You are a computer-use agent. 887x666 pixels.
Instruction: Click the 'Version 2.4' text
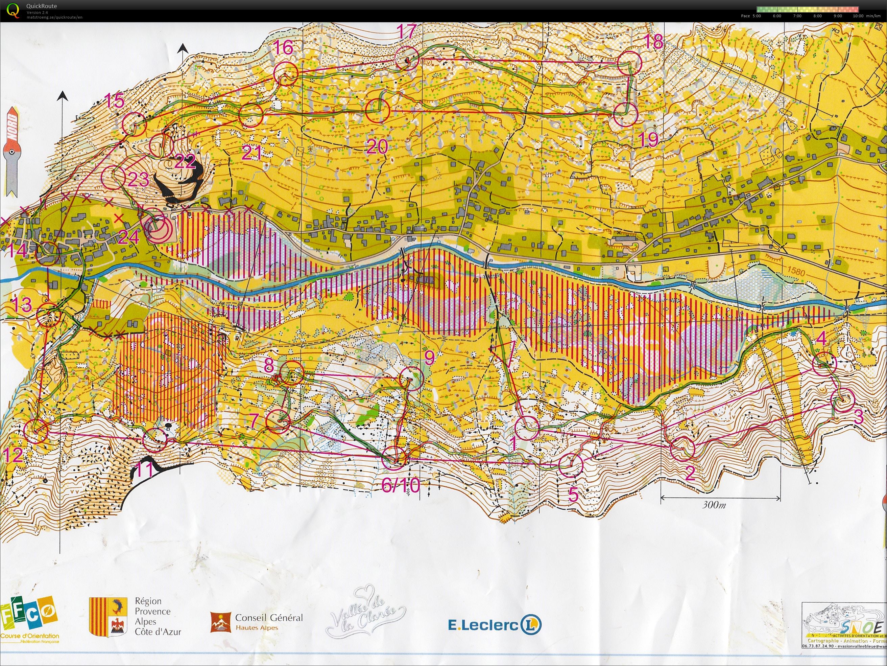(x=37, y=13)
